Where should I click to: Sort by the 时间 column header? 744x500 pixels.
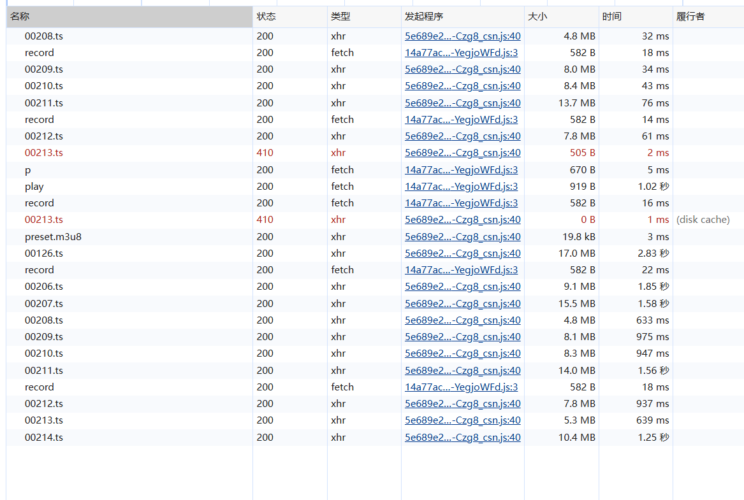click(x=636, y=17)
